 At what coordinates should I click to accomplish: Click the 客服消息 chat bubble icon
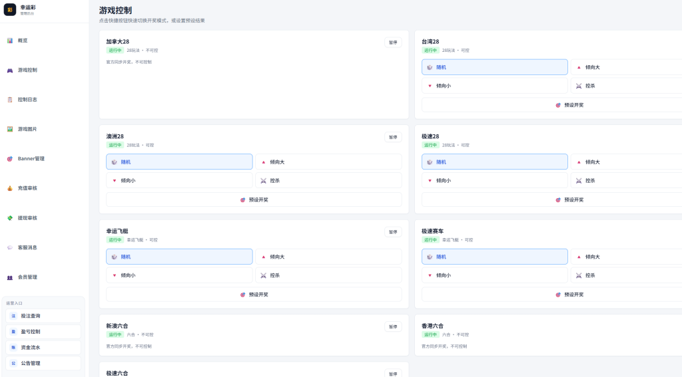click(9, 247)
